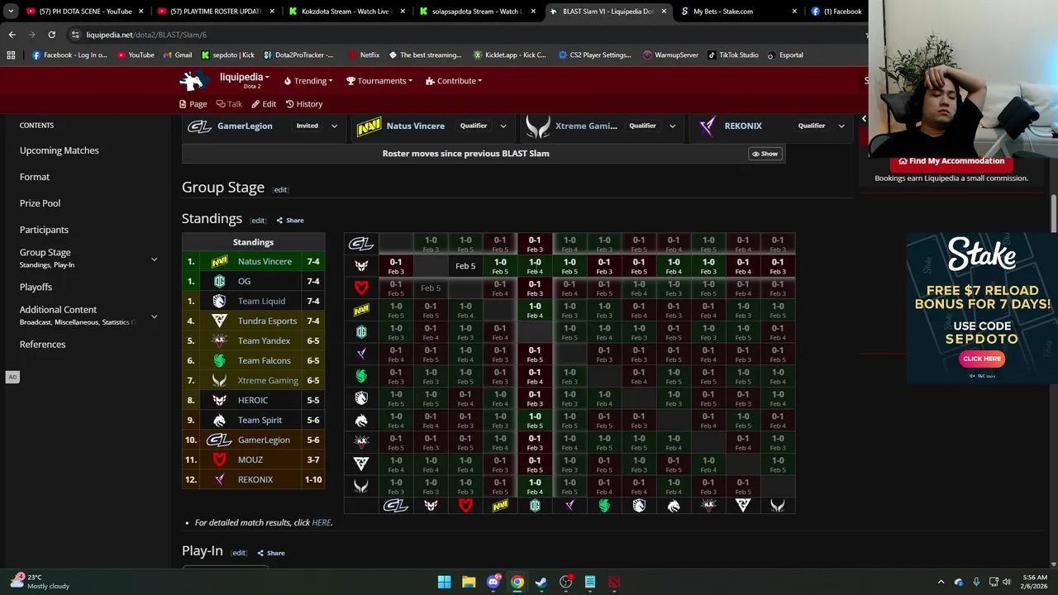
Task: Open Windows Start menu
Action: [x=444, y=582]
